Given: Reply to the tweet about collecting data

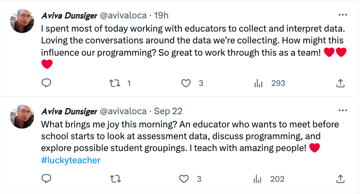Looking at the screenshot, I should 46,83.
